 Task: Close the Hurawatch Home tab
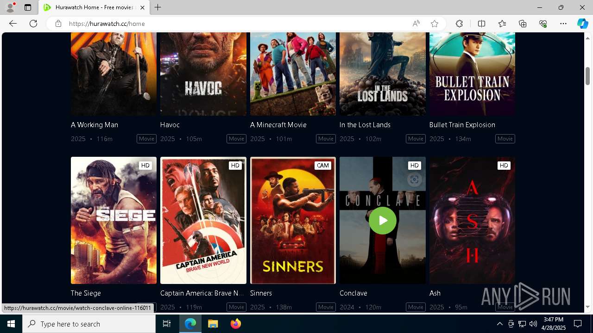coord(143,7)
